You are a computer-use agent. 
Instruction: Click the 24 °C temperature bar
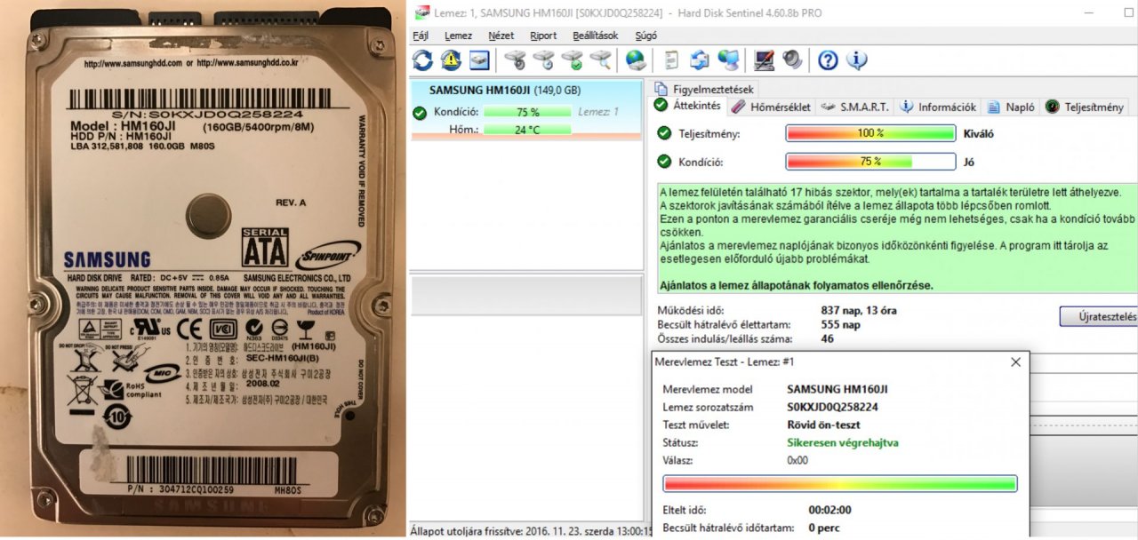pyautogui.click(x=528, y=130)
